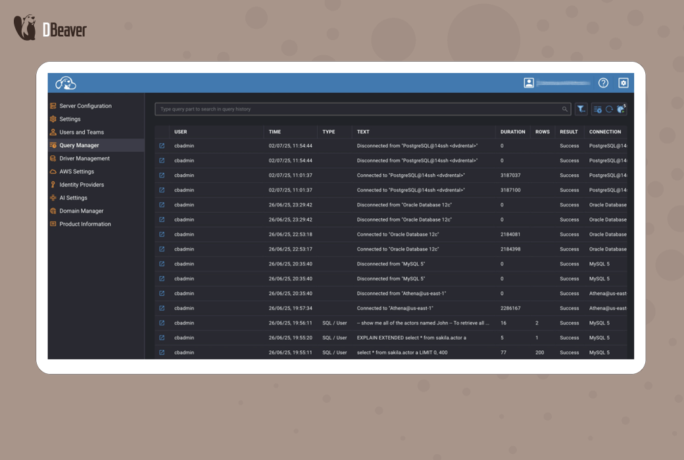
Task: Click the CloudBeaver logo in the header
Action: click(66, 83)
